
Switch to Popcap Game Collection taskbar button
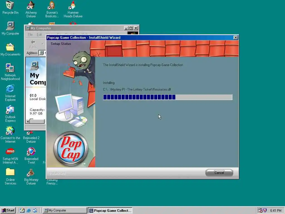tap(110, 210)
